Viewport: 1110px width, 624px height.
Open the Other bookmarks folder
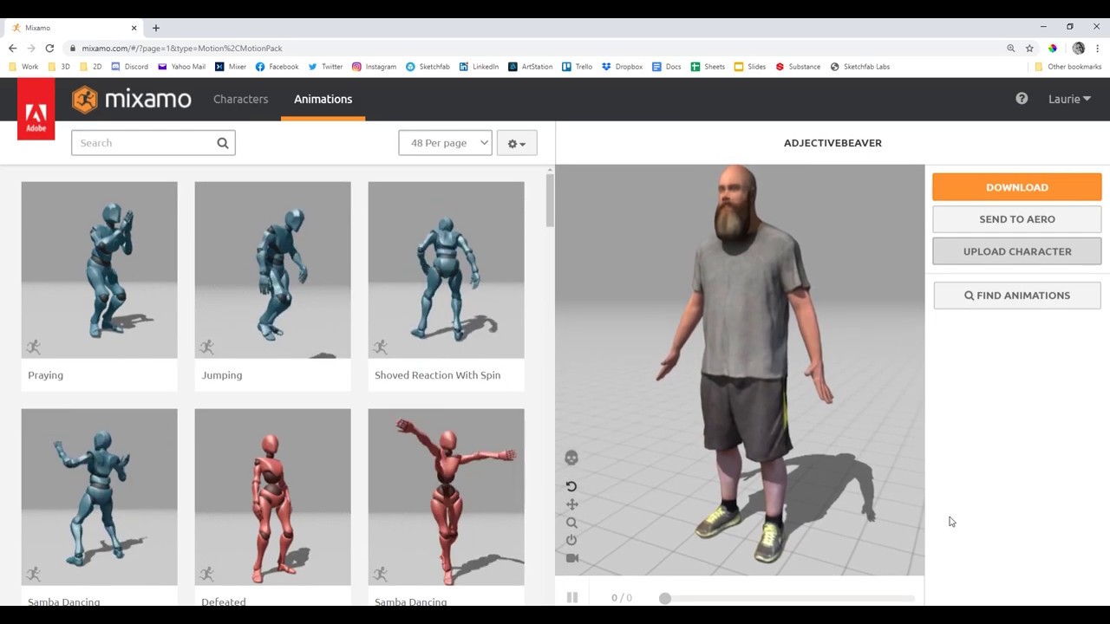1068,67
